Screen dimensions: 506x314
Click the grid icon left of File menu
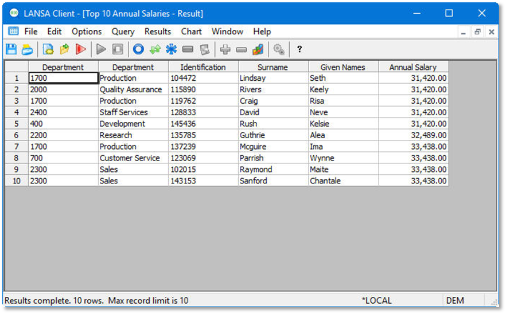[13, 32]
